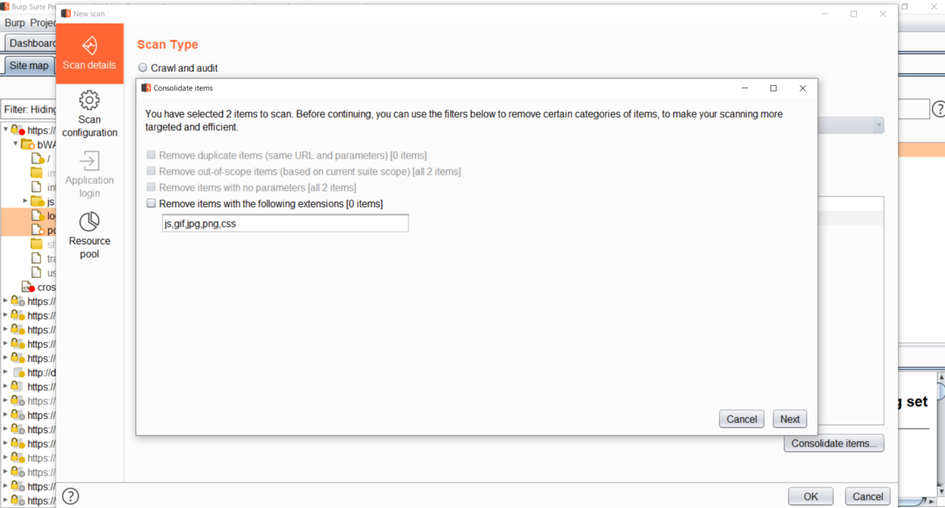Open the Scan details section icon
The width and height of the screenshot is (945, 508).
(90, 43)
